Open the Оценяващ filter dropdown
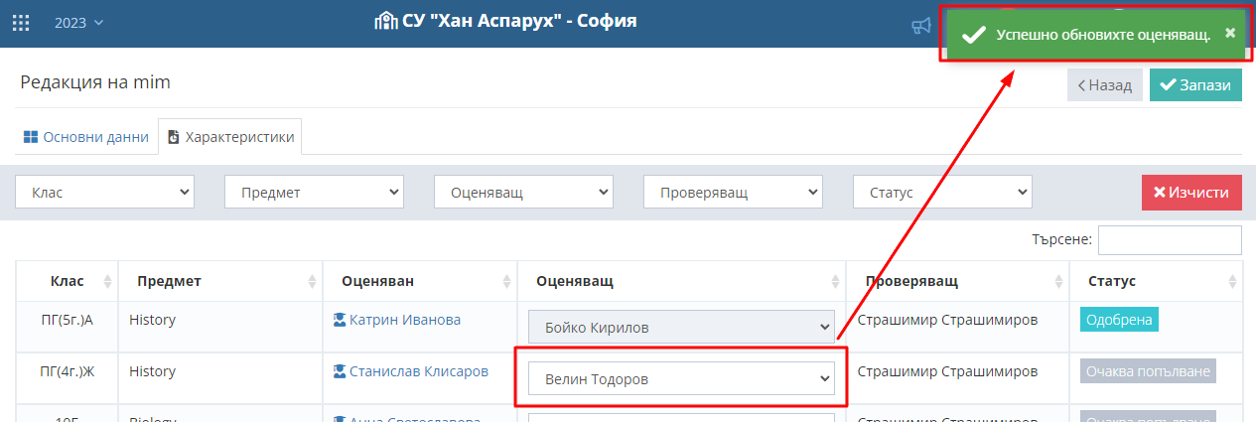 point(524,192)
